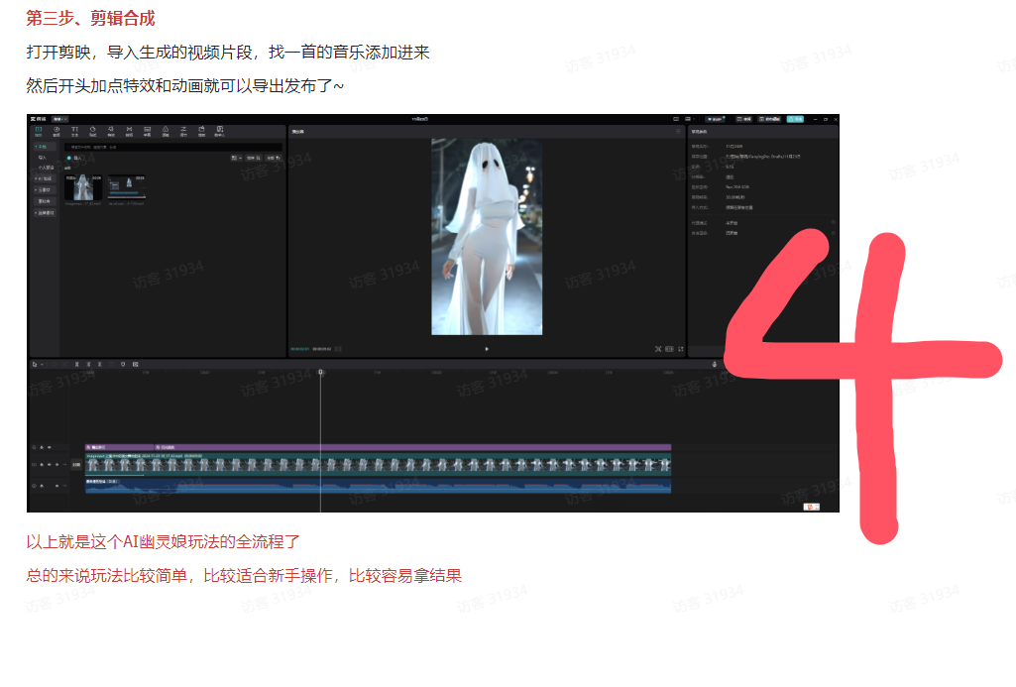Click the white playhead on timeline ruler
The height and width of the screenshot is (687, 1016).
(320, 373)
